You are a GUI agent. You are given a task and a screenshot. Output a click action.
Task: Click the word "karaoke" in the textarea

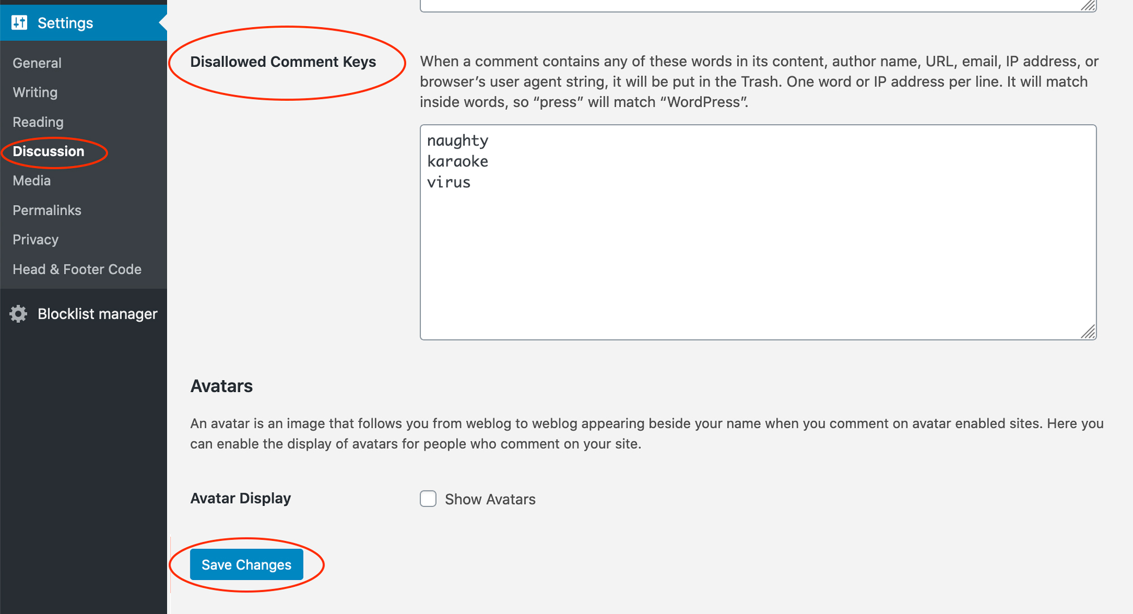pyautogui.click(x=458, y=161)
